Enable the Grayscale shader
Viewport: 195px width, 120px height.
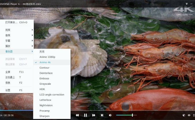tap(46, 84)
